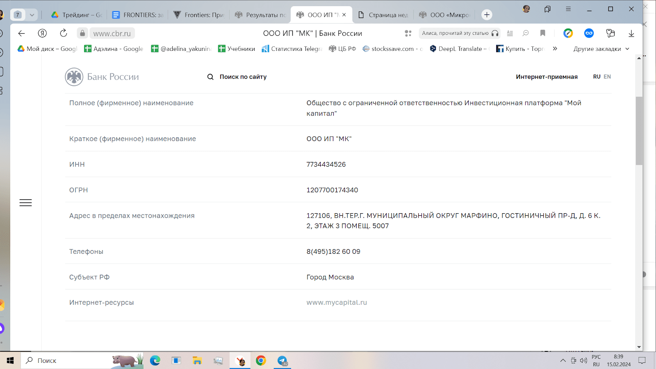The image size is (656, 369).
Task: Expand hidden bookmarks double chevron
Action: (555, 49)
